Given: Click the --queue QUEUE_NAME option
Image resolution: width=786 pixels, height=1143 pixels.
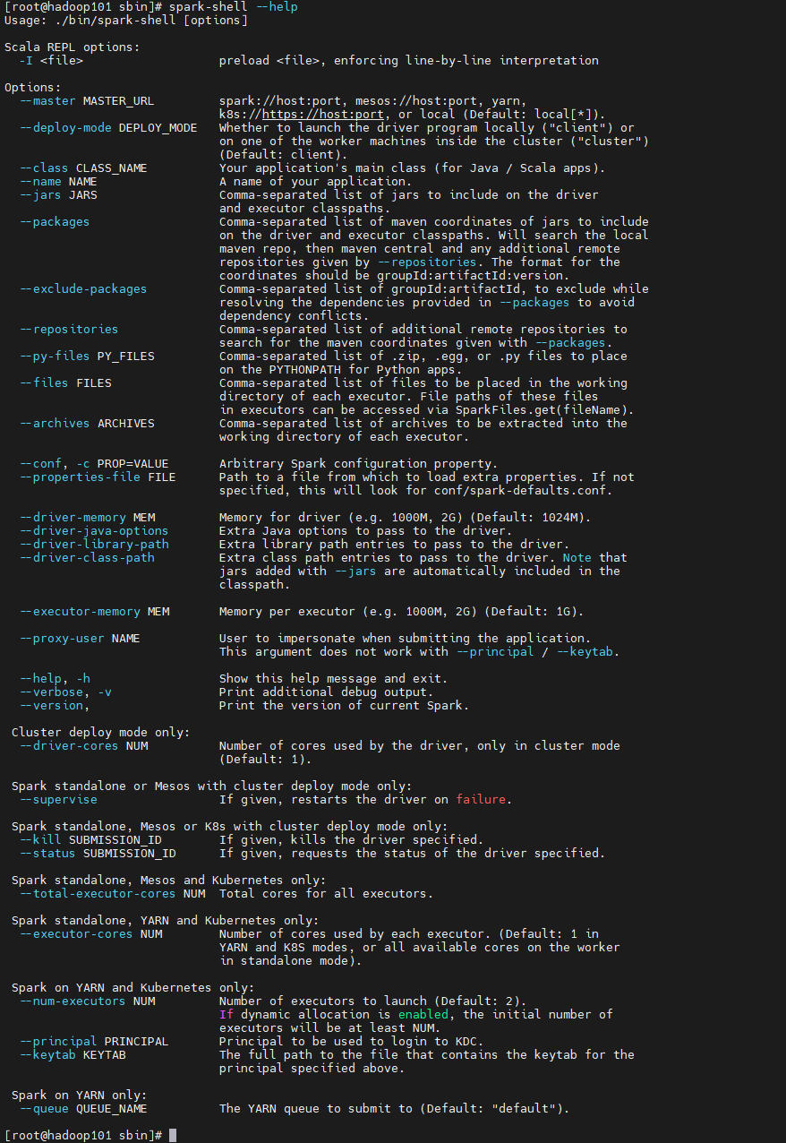Looking at the screenshot, I should (83, 1108).
